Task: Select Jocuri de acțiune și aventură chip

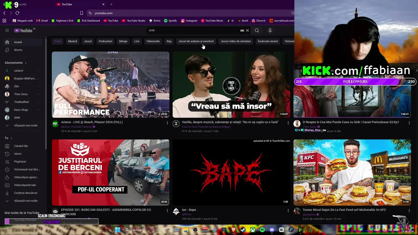Action: pos(196,41)
